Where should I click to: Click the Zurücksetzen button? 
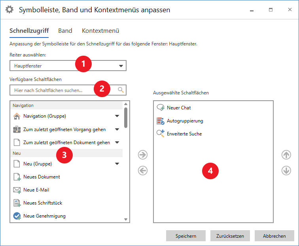(x=230, y=236)
